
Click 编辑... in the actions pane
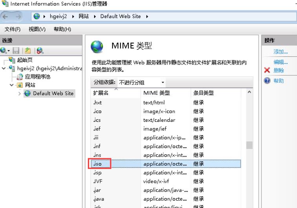(281, 62)
